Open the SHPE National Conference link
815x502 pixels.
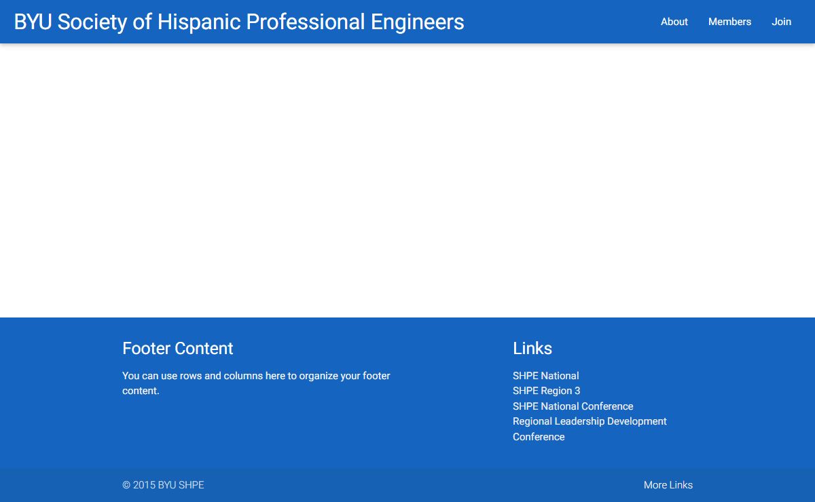tap(573, 406)
